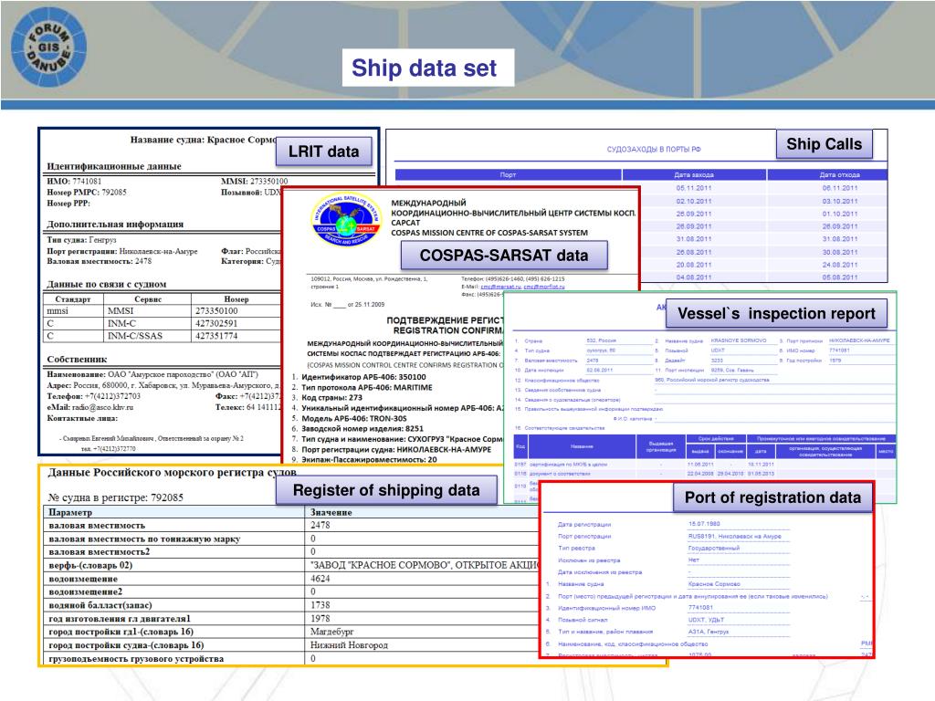This screenshot has height=701, width=935.
Task: Select 'NIKOLAEVSK-NA-AMURE' in inspection report
Action: (x=859, y=340)
